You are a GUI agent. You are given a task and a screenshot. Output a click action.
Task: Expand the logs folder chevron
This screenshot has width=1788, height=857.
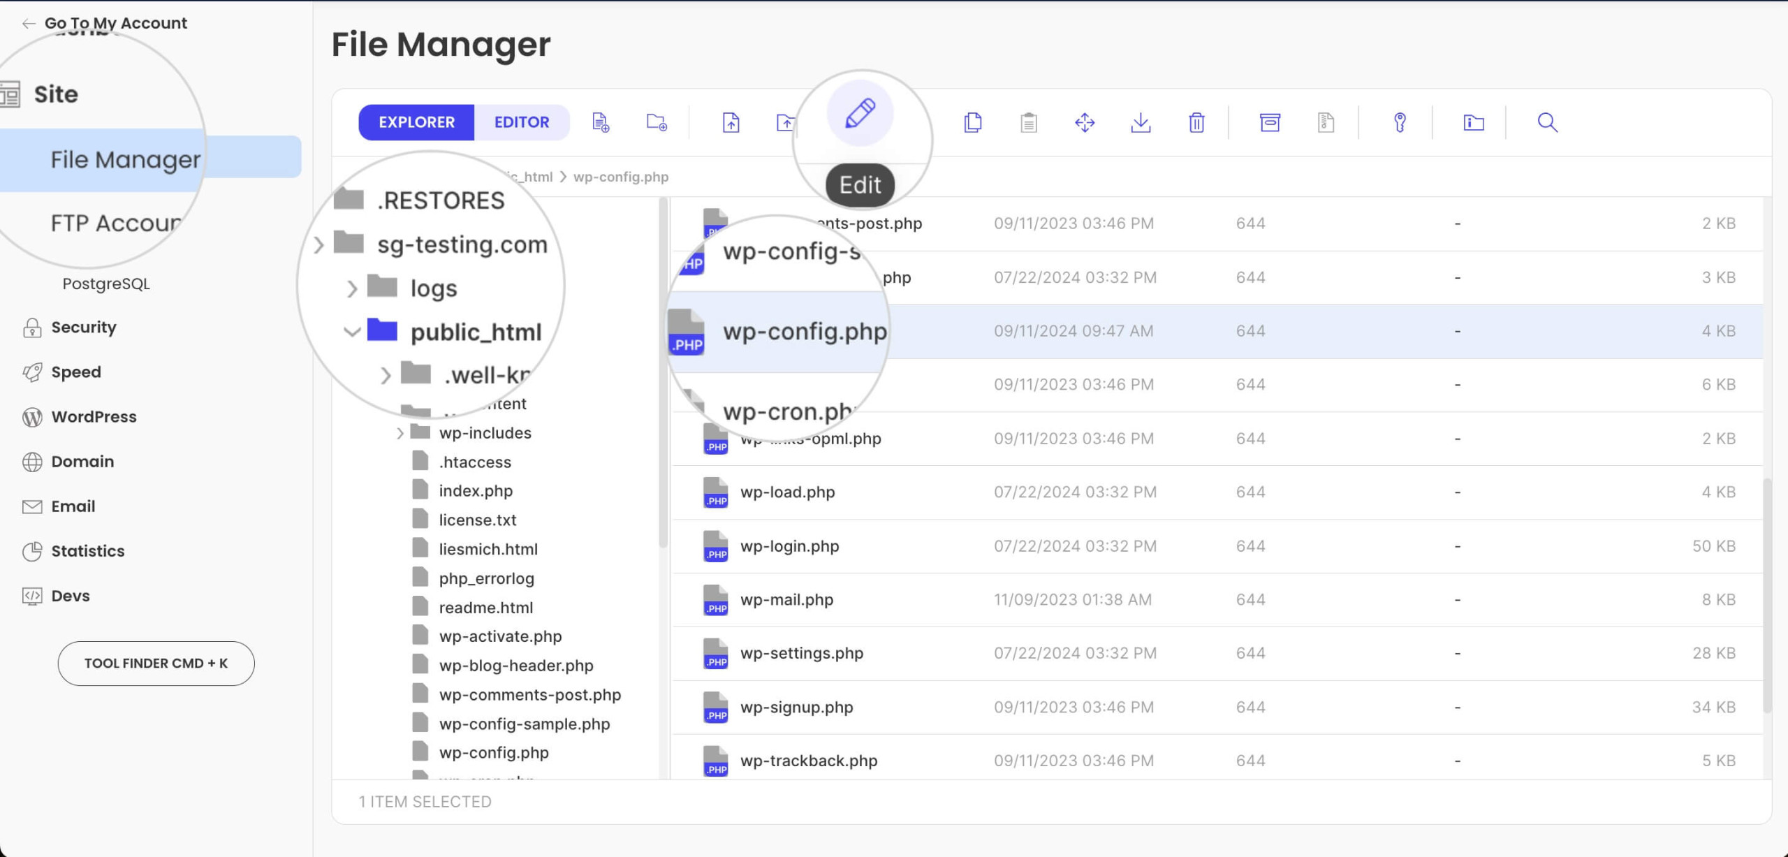click(352, 288)
